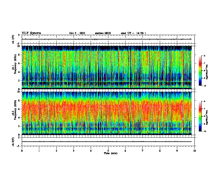This screenshot has width=219, height=169.
Task: Click time axis tick label "3"
Action: 74,151
